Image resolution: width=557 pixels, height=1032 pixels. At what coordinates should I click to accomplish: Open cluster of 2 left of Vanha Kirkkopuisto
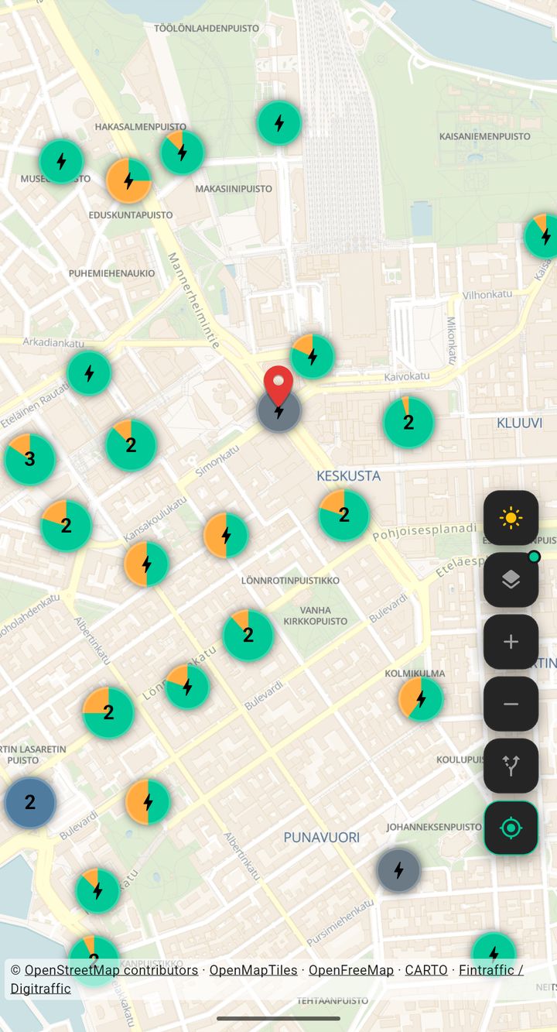(248, 635)
